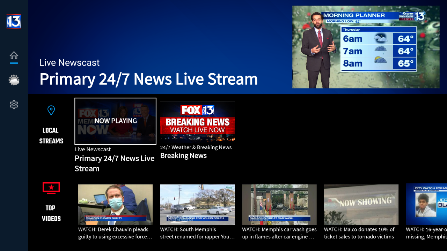
Task: Open the missing 16-year-old City Watch video
Action: pos(426,205)
